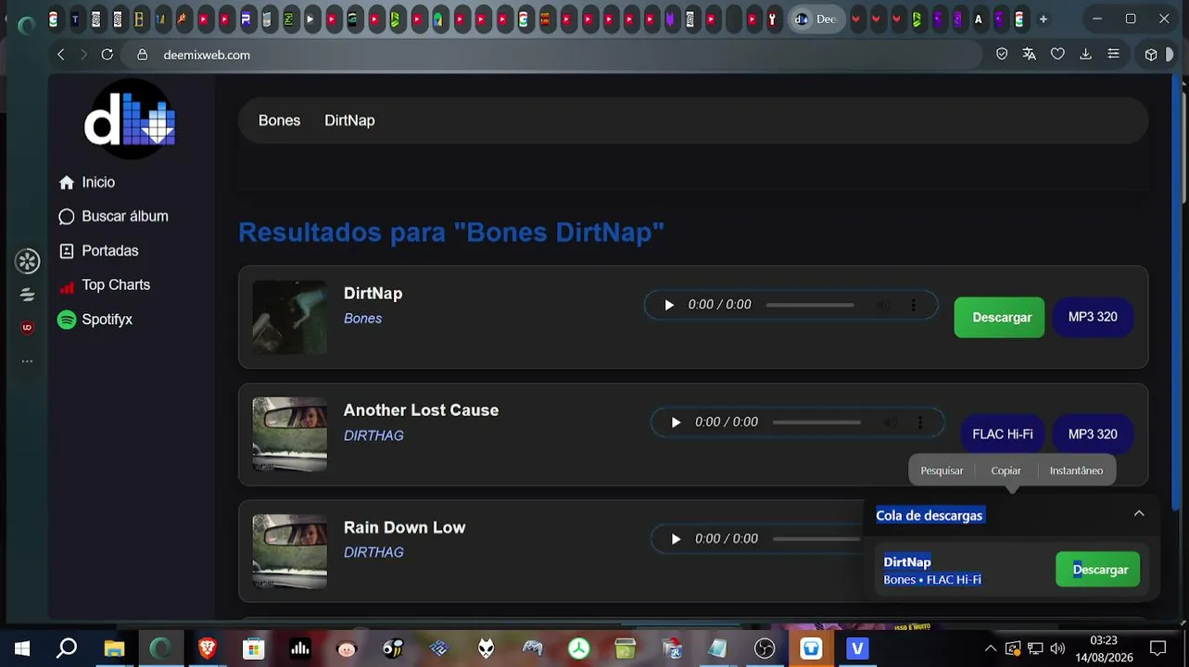Click the Deemix logo
Screen dimensions: 1189x667
click(130, 120)
